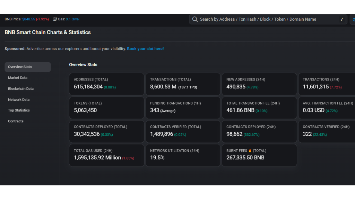Image resolution: width=355 pixels, height=199 pixels.
Task: Click the (-1.92%) BNB price change
Action: (x=42, y=19)
